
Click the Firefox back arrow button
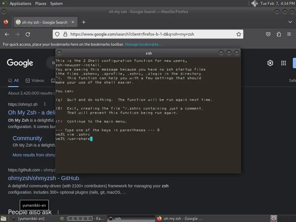point(7,34)
